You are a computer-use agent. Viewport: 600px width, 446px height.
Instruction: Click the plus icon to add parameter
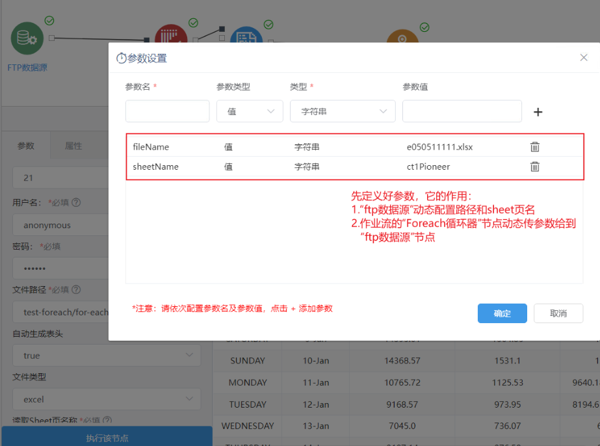[x=538, y=112]
